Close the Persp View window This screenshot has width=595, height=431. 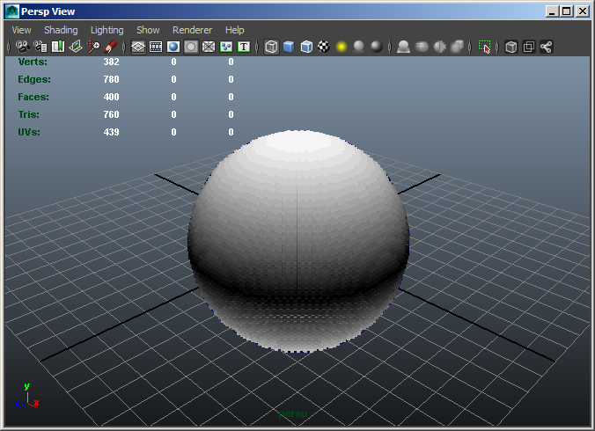coord(583,11)
